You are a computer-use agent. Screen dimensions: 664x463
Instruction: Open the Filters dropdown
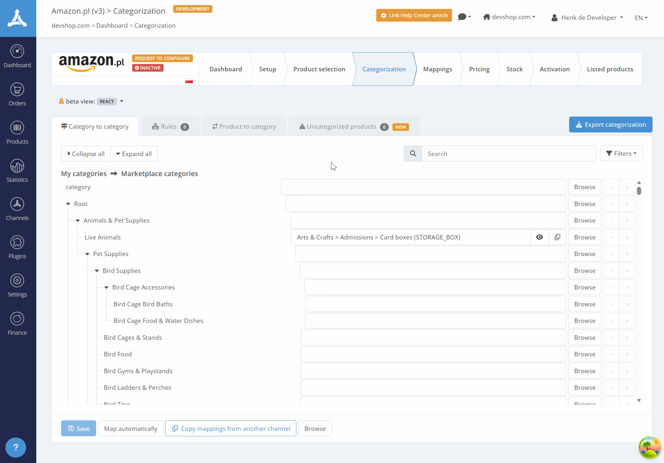[x=621, y=153]
